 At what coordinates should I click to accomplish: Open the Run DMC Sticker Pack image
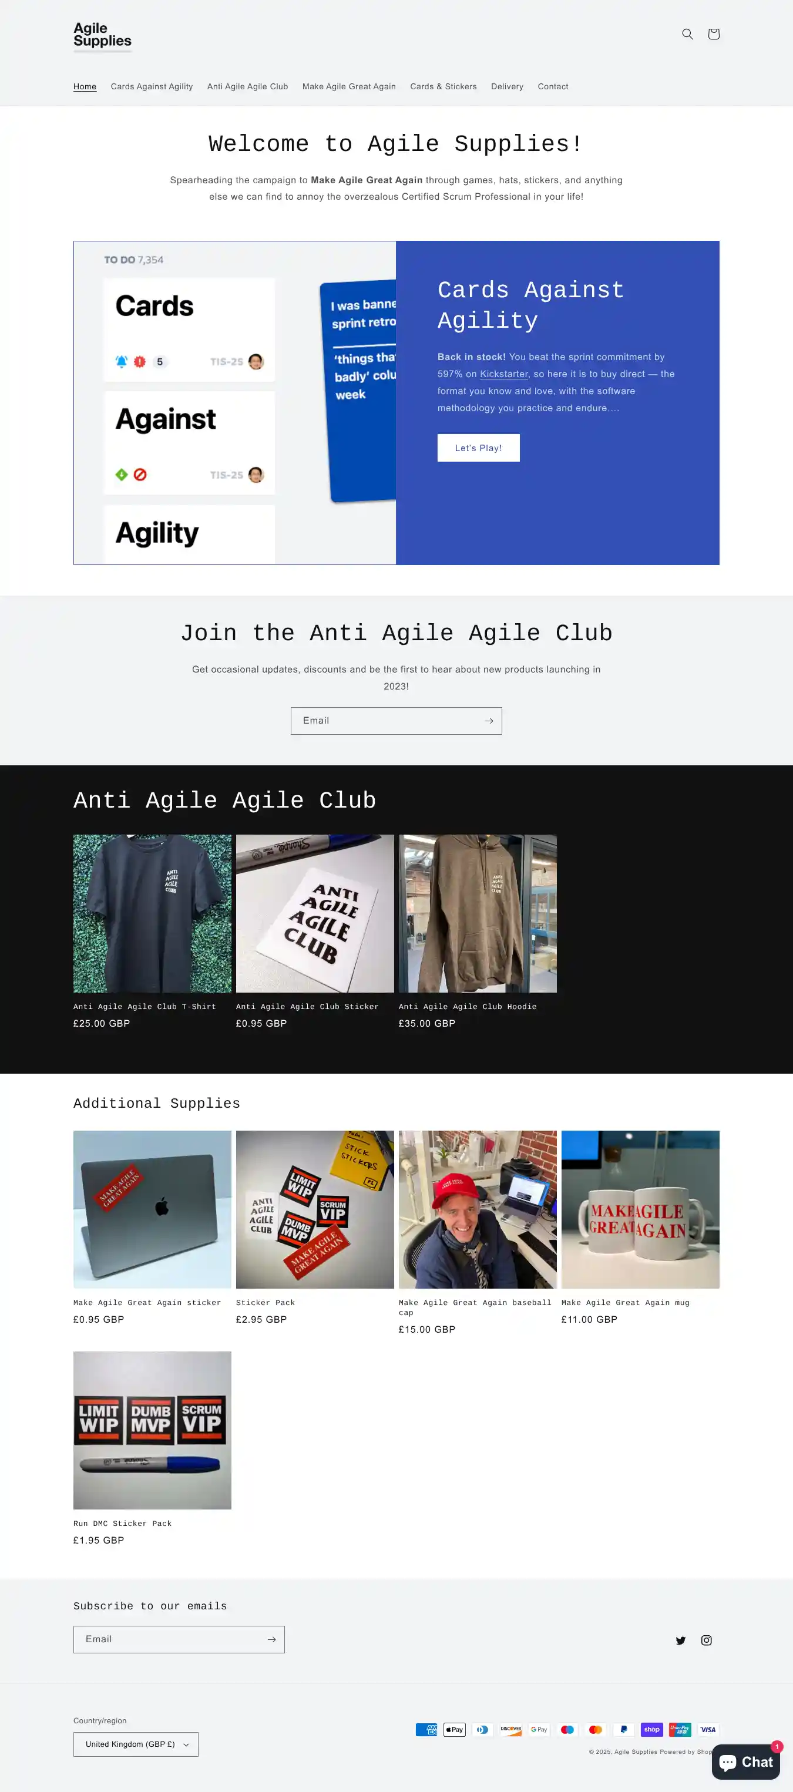pyautogui.click(x=152, y=1430)
